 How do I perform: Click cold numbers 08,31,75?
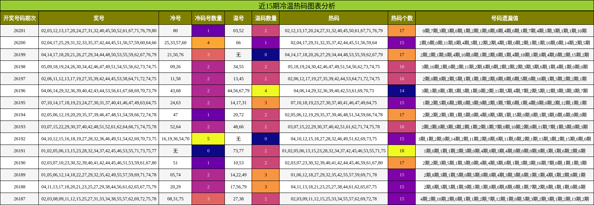click(x=176, y=199)
